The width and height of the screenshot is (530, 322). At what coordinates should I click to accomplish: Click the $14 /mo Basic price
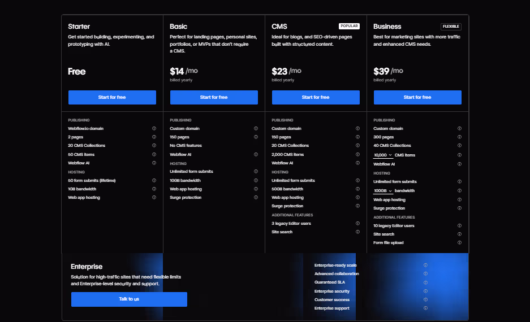[183, 71]
